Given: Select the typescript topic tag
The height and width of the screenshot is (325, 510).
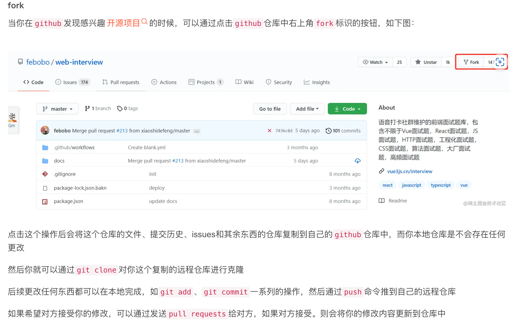Looking at the screenshot, I should tap(441, 185).
